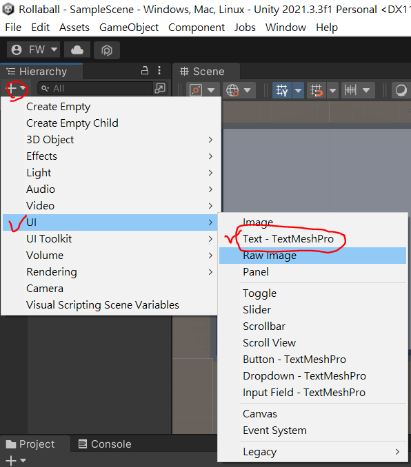Choose Camera from create menu
This screenshot has height=467, width=411.
(x=111, y=289)
